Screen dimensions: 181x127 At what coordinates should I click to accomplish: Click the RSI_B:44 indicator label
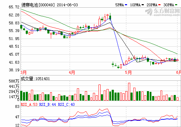pos(48,104)
